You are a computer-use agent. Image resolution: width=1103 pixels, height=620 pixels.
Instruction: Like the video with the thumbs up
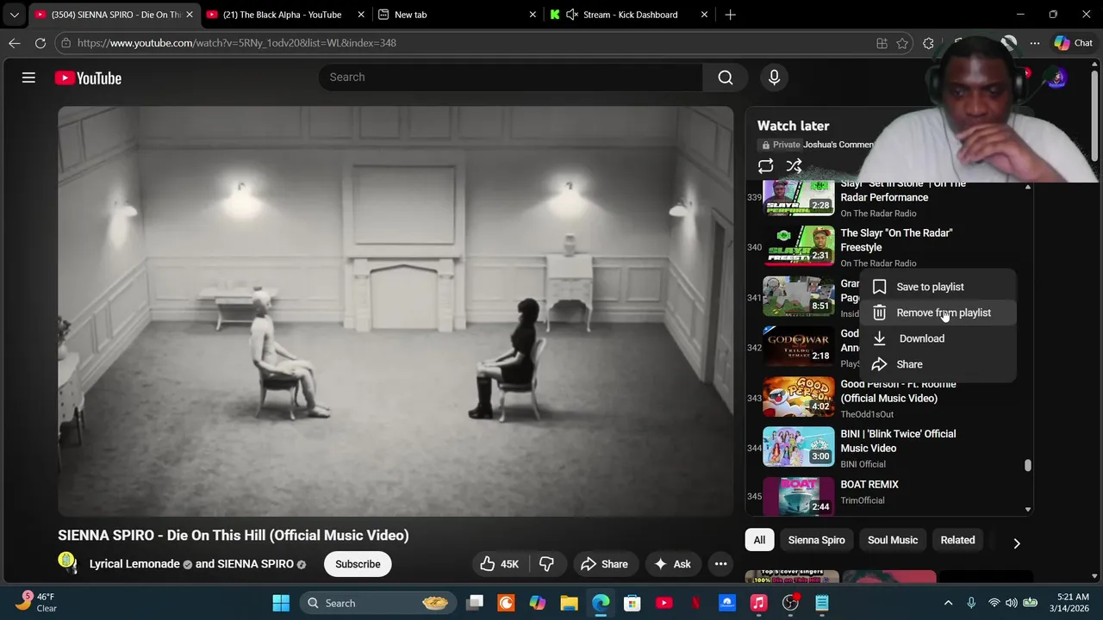click(x=499, y=564)
